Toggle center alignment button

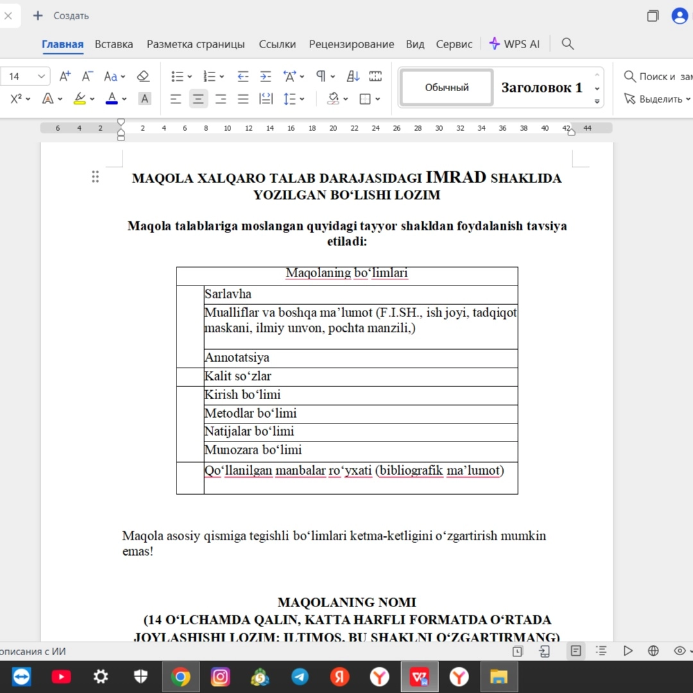(198, 99)
